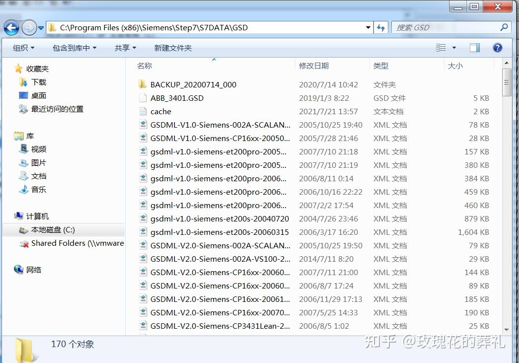Open the 共享 menu
This screenshot has height=363, width=519.
pos(125,48)
